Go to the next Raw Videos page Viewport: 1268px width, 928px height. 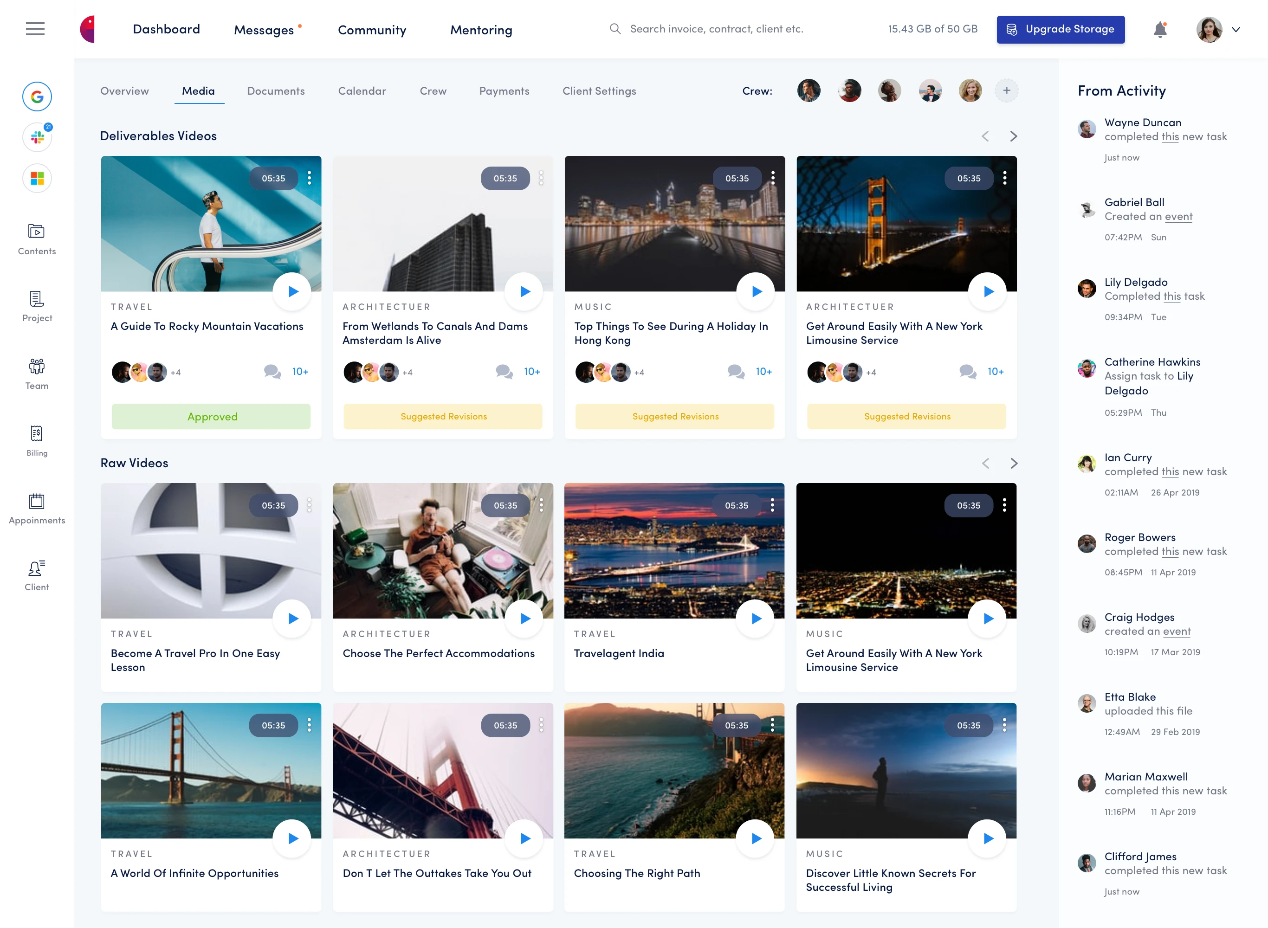1014,463
